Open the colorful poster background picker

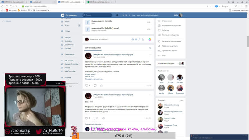coord(150,40)
